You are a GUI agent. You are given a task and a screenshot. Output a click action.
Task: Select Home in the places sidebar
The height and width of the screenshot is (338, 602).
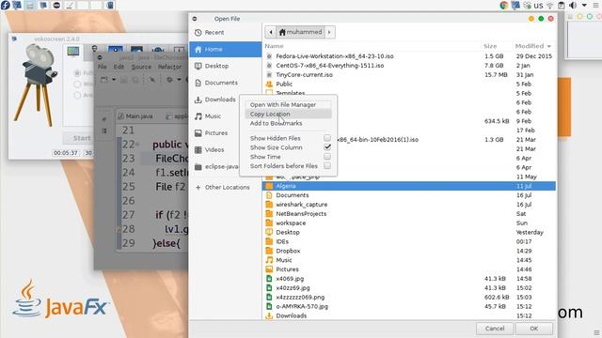pyautogui.click(x=226, y=49)
